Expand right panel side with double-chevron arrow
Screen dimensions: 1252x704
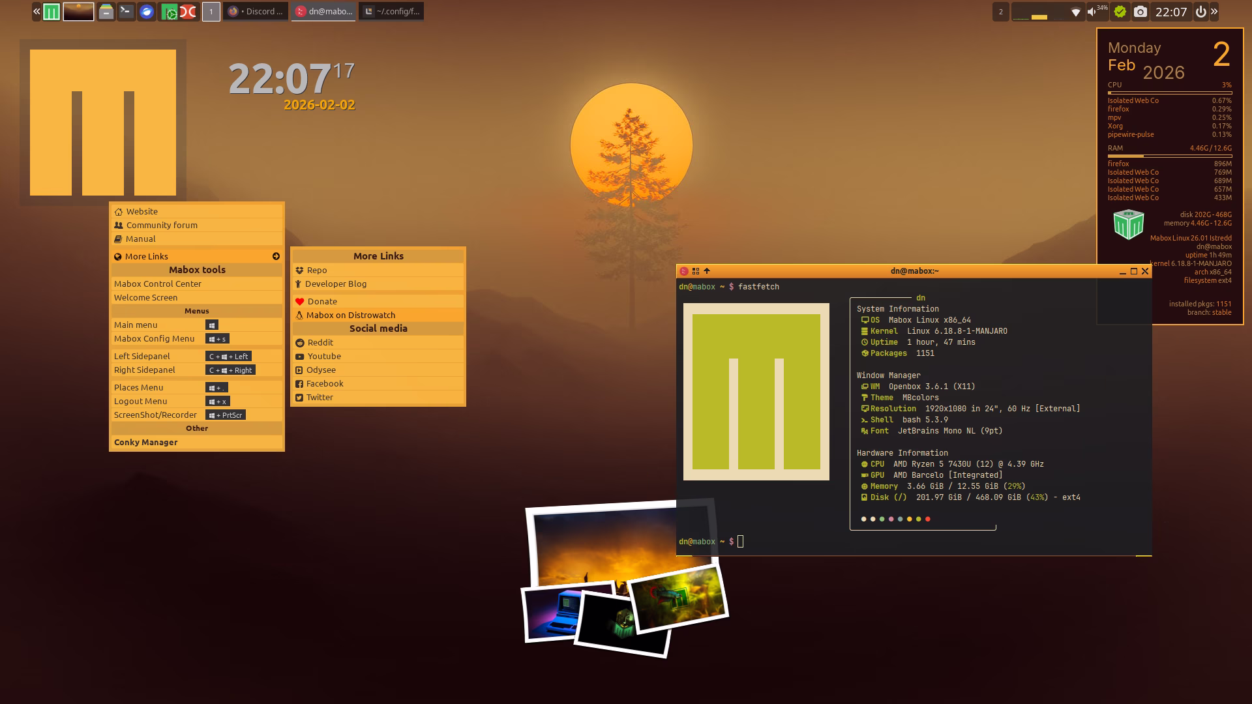point(1214,12)
